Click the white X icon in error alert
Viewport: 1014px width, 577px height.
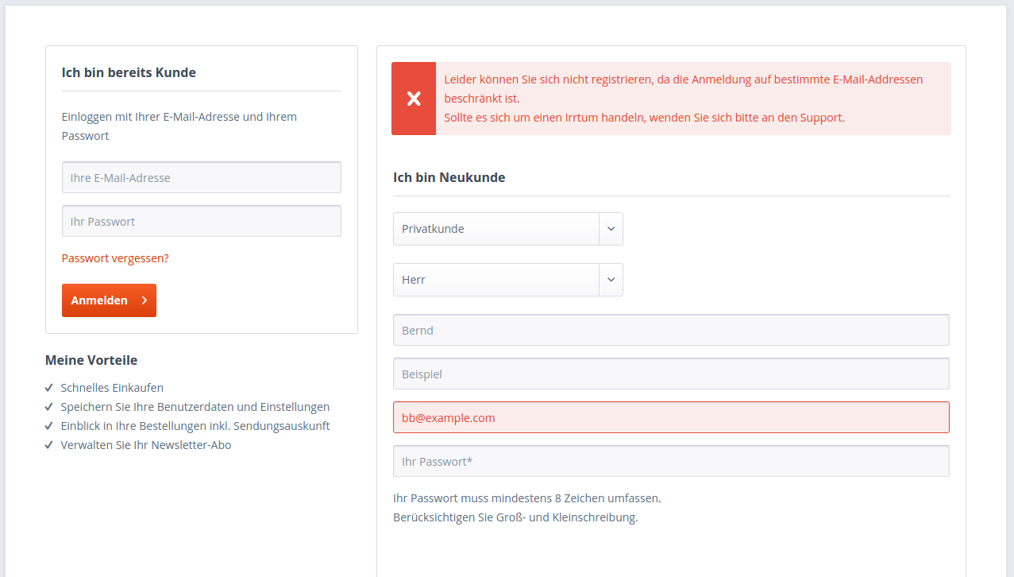(x=414, y=99)
